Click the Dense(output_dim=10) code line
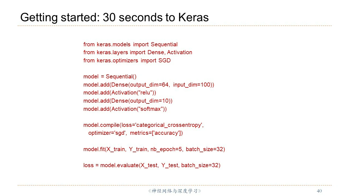The width and height of the screenshot is (349, 196). (x=128, y=101)
